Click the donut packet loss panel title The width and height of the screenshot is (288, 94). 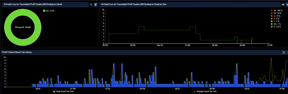click(33, 4)
